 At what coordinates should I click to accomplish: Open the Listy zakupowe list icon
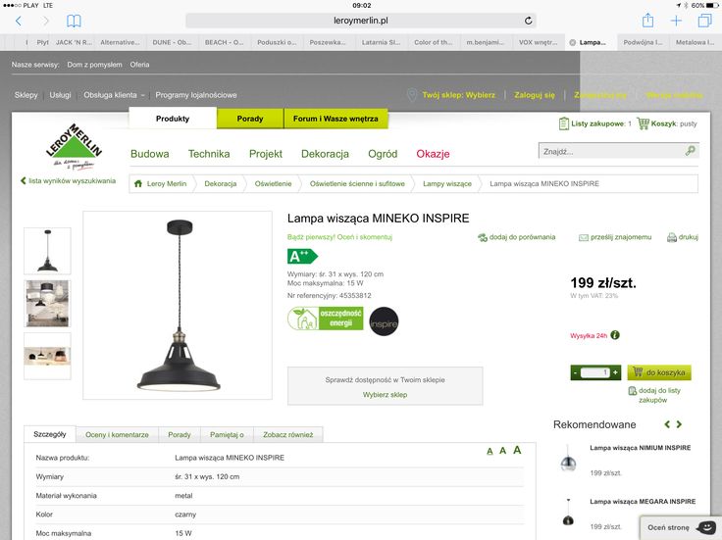click(x=564, y=123)
